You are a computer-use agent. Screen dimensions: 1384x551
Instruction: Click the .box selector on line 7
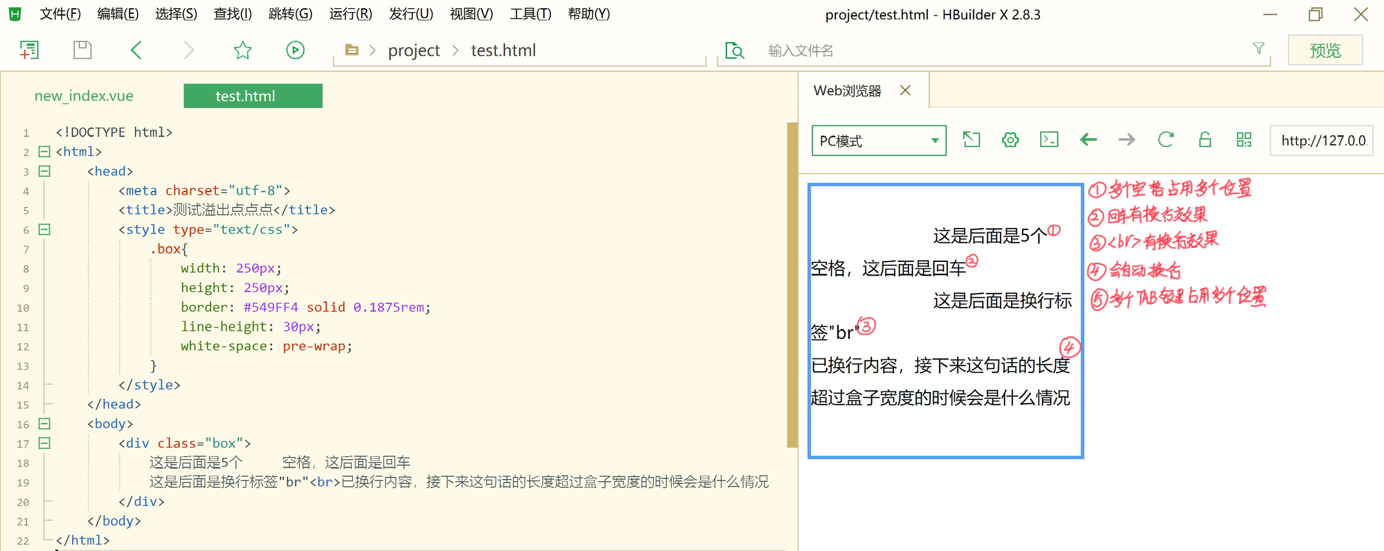[165, 249]
